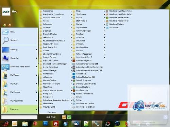Click the search input field at bottom

pyautogui.click(x=19, y=117)
